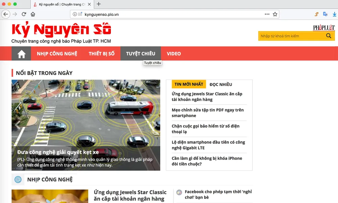Click the home icon in site navigation
The image size is (338, 203).
(22, 54)
